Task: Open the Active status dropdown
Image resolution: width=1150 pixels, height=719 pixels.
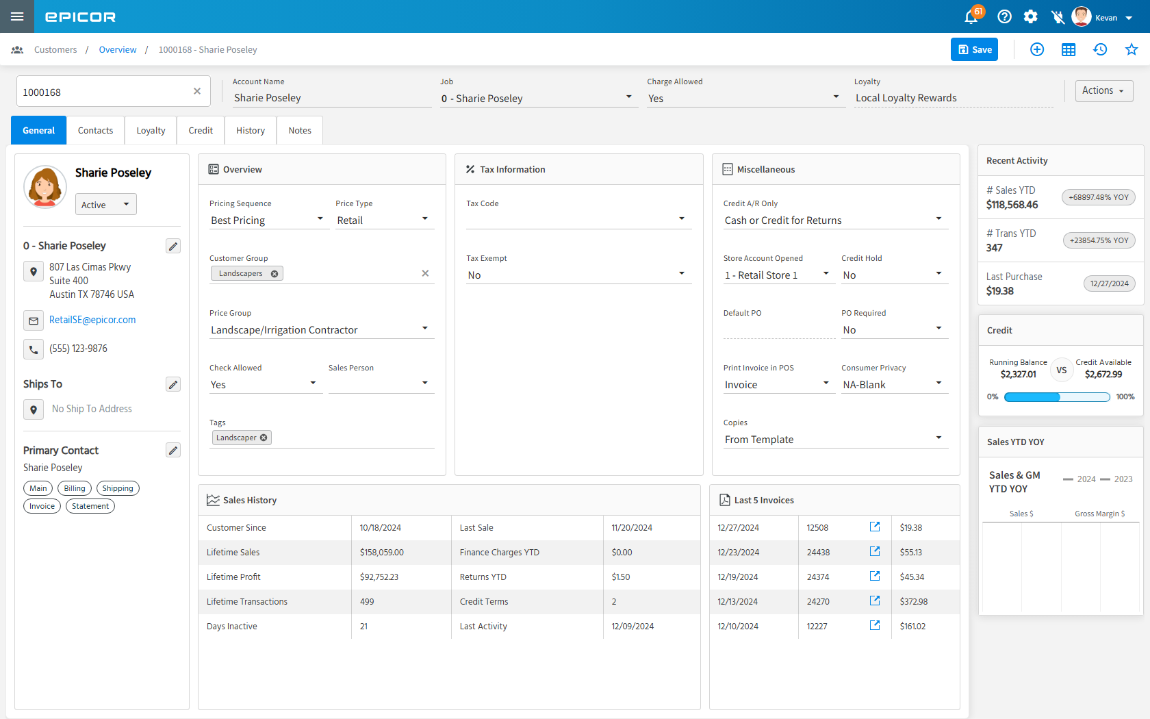Action: tap(105, 205)
